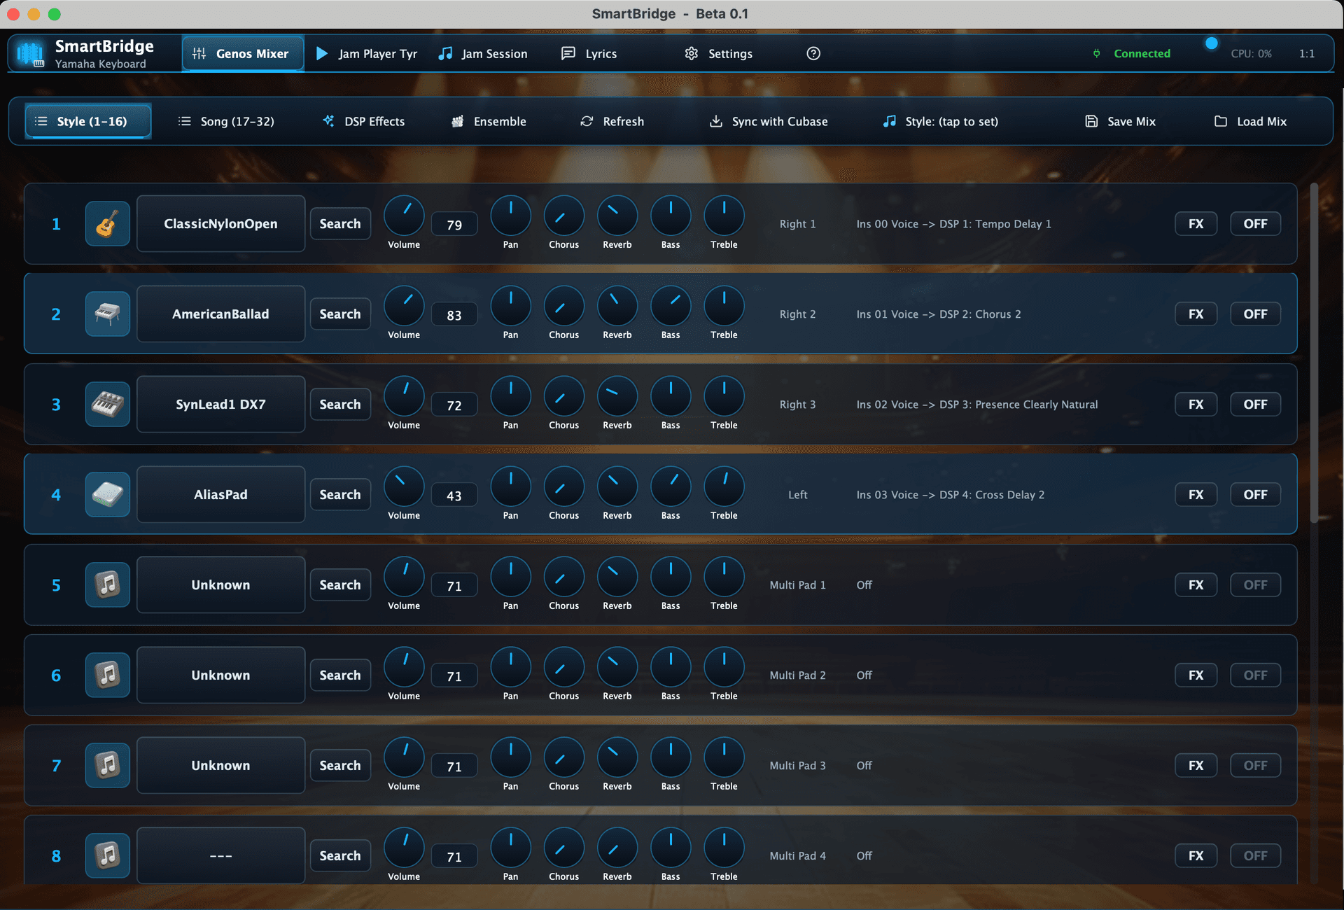
Task: Click the Treble knob on channel 6
Action: click(724, 667)
